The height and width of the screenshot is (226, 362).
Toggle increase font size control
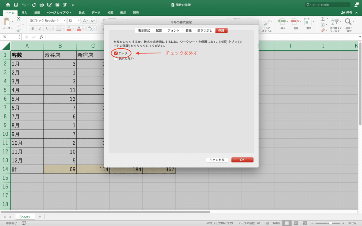click(x=85, y=20)
